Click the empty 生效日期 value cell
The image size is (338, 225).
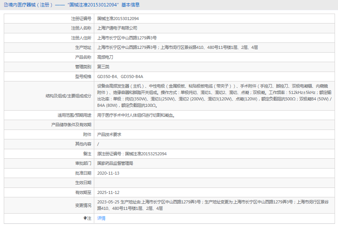click(x=214, y=183)
